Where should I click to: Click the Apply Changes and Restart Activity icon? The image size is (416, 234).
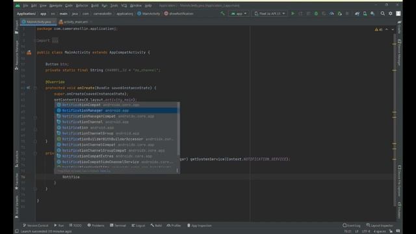[x=300, y=13]
